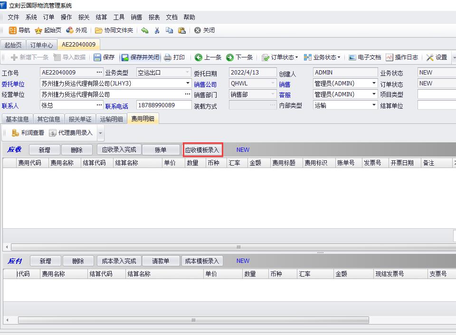Click the scissors cut icon

(x=157, y=30)
